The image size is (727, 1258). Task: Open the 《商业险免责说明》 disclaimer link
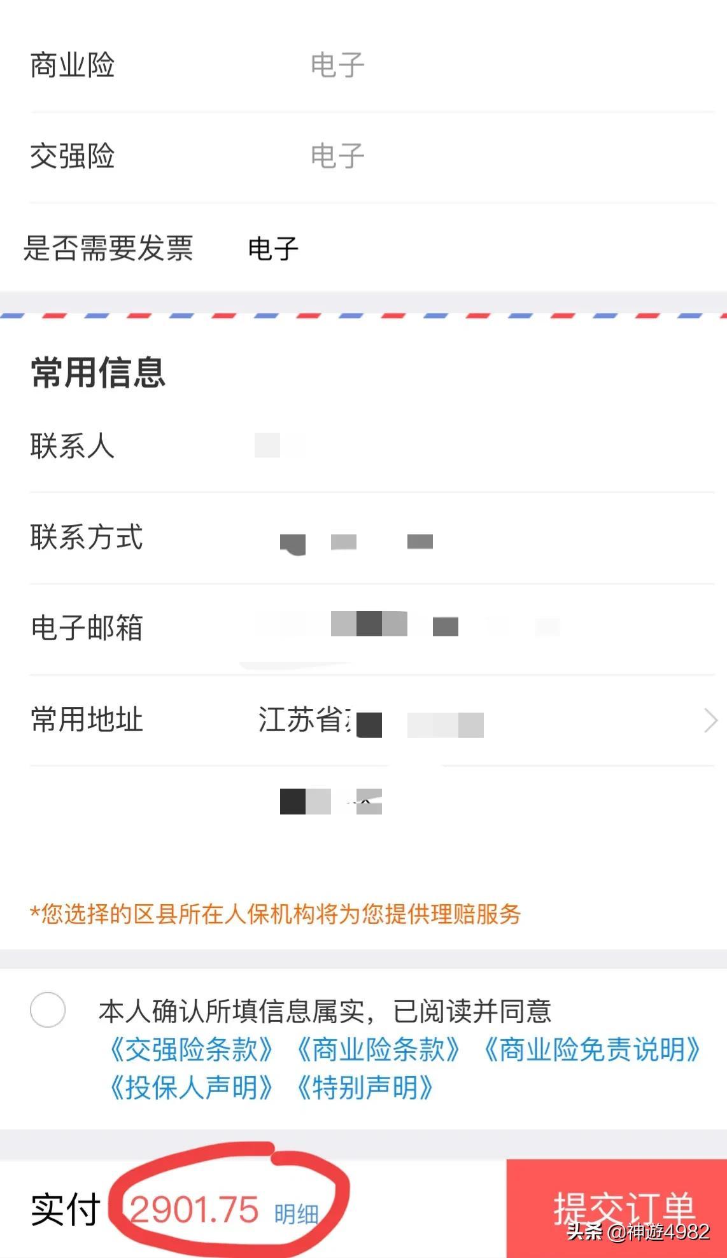[x=592, y=1049]
